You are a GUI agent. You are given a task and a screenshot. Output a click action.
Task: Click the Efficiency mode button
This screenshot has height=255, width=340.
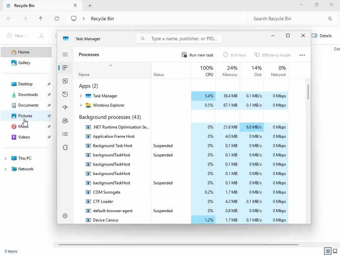coord(272,55)
